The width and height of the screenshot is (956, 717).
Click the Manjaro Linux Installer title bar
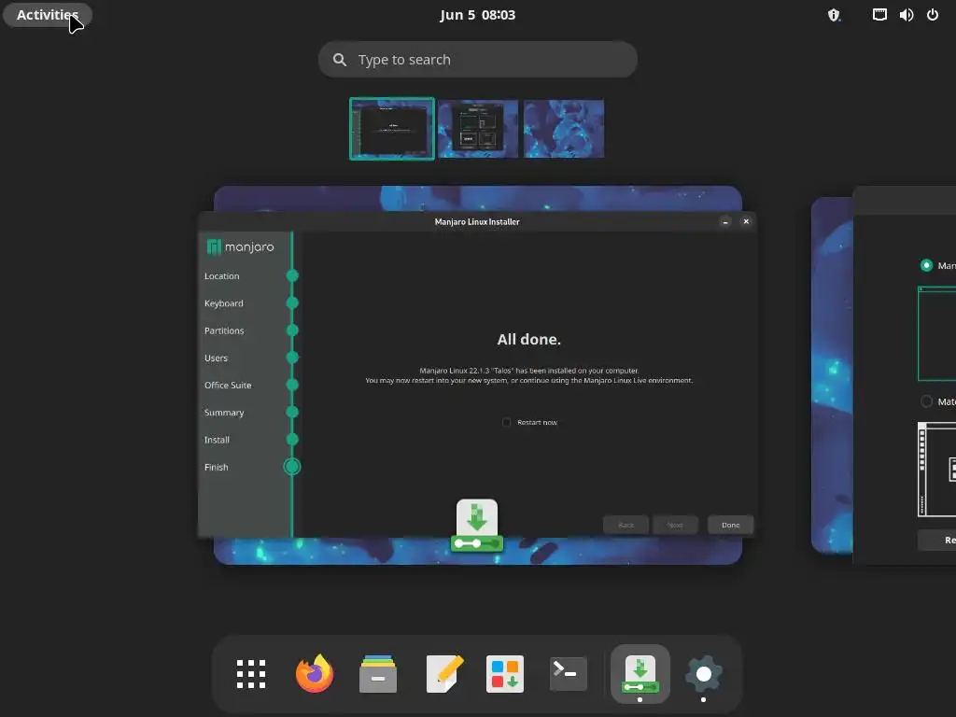click(x=477, y=222)
